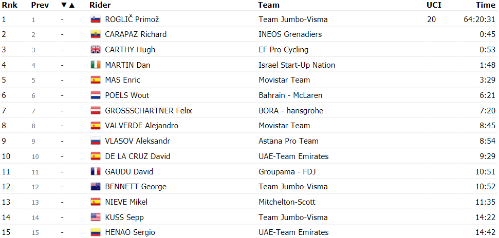The image size is (499, 238).
Task: Click the UCI column header
Action: click(433, 5)
